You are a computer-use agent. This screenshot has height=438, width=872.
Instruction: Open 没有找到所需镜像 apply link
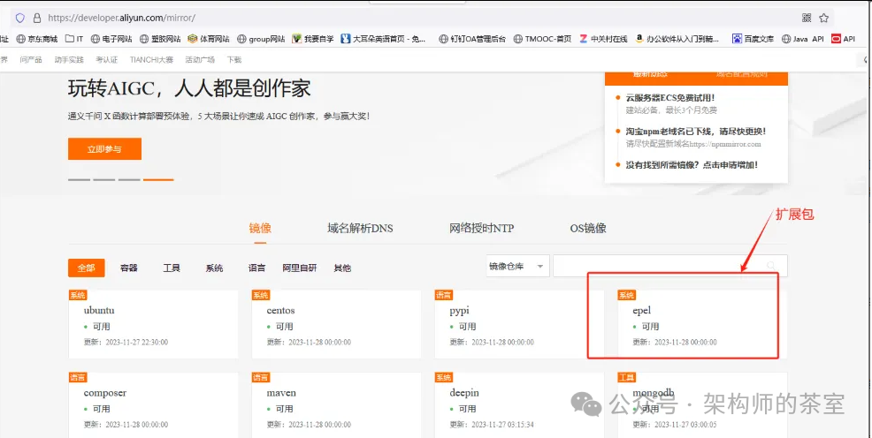click(x=692, y=165)
